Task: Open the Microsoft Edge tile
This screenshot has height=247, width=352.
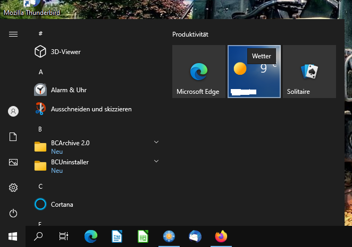Action: tap(199, 72)
